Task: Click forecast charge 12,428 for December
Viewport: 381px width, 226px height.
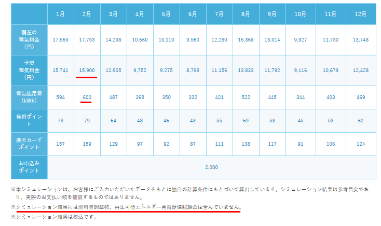Action: (x=361, y=70)
